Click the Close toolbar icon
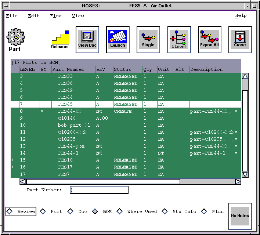Viewport: 260px width, 235px height. click(x=240, y=38)
